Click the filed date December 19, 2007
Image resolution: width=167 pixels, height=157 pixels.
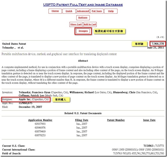point(30,107)
